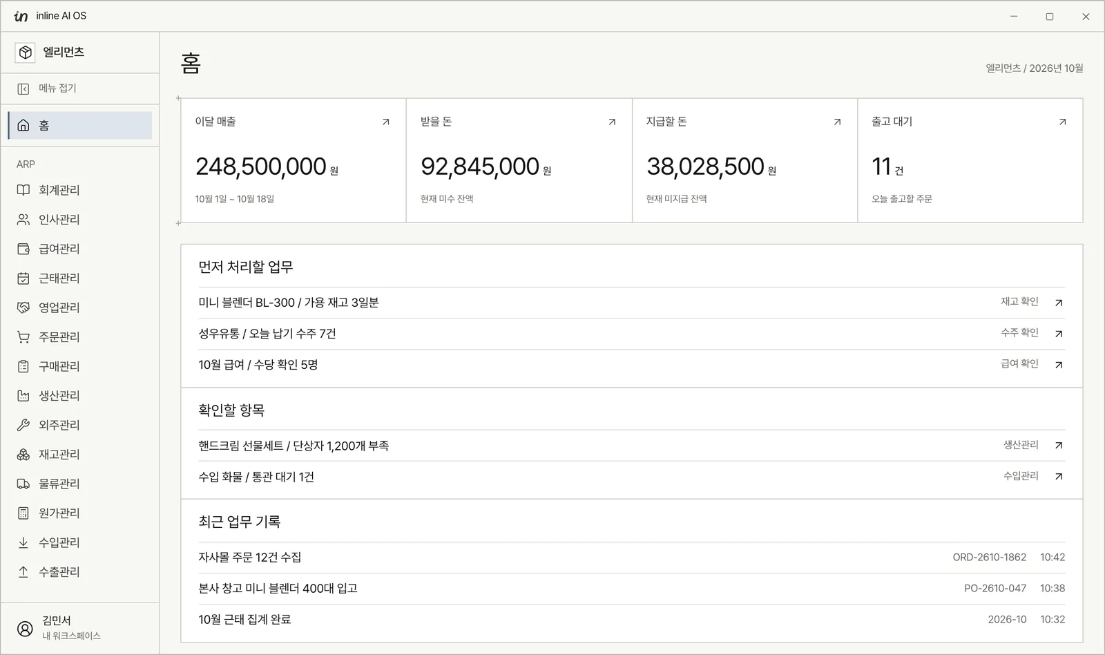The width and height of the screenshot is (1105, 655).
Task: Open 회계관리 book icon
Action: point(23,190)
